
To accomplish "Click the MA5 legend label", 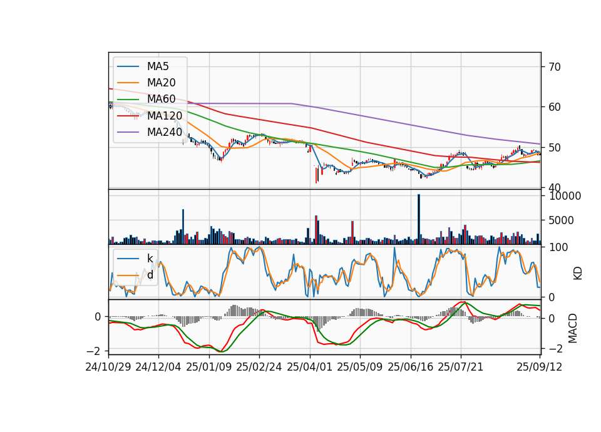I will tap(158, 66).
